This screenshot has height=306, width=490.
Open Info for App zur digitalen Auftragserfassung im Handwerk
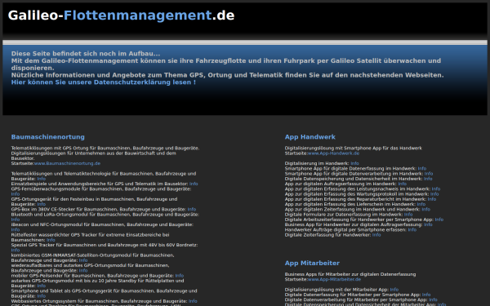(x=402, y=184)
